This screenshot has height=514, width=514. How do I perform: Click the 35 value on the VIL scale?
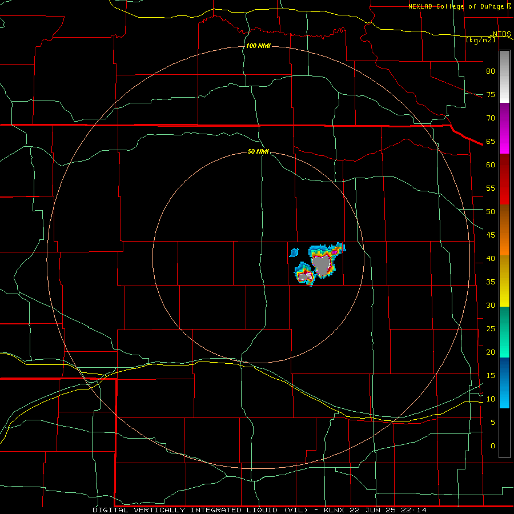click(491, 282)
